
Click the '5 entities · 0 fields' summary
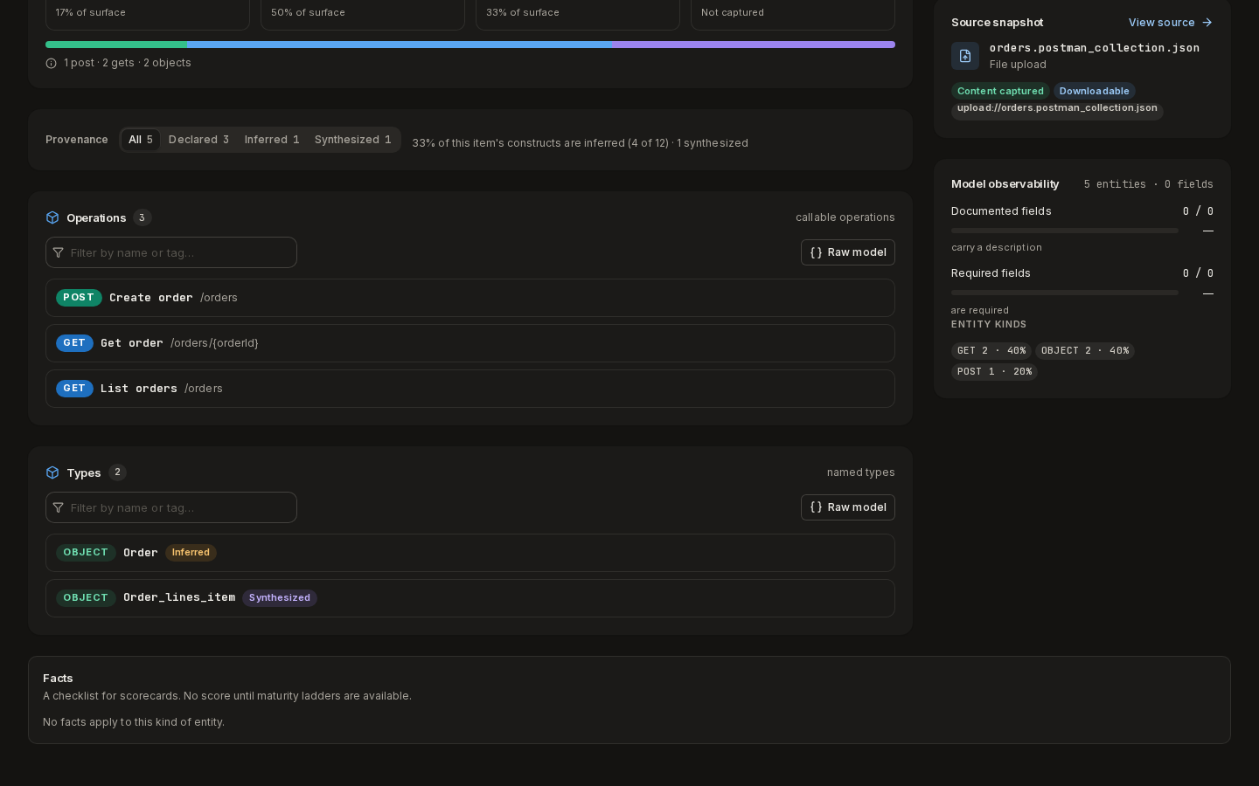point(1149,184)
